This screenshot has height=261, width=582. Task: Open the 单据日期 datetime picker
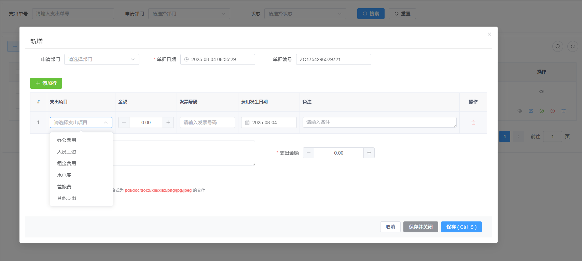(217, 59)
